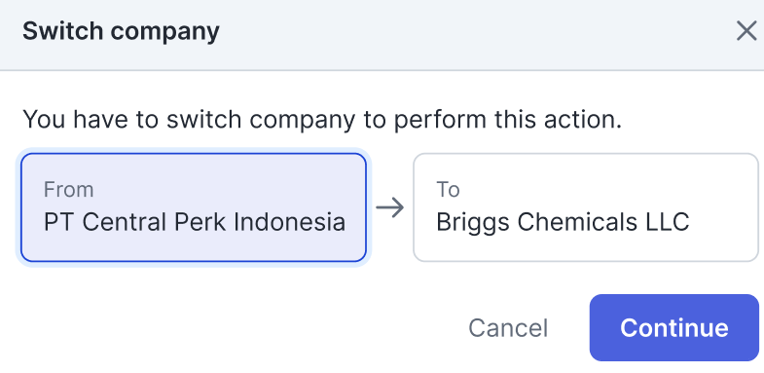This screenshot has width=764, height=373.
Task: Close the Switch company dialog with X
Action: click(x=746, y=31)
